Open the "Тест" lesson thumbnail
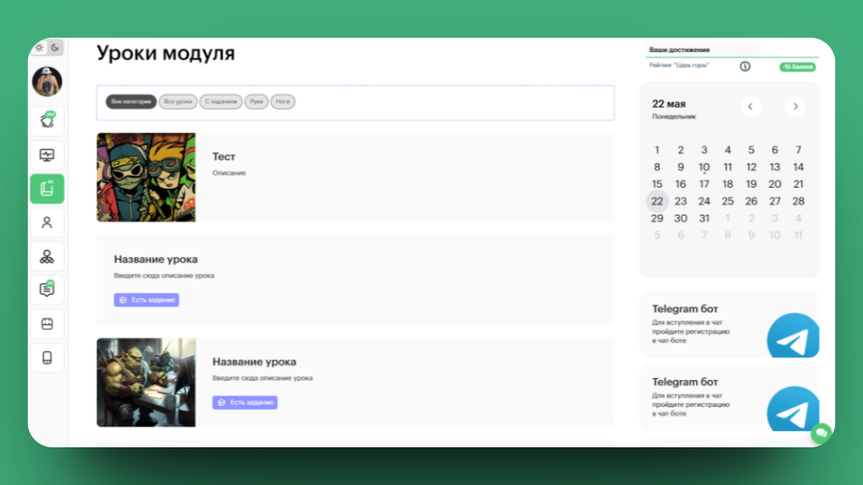 (x=146, y=178)
